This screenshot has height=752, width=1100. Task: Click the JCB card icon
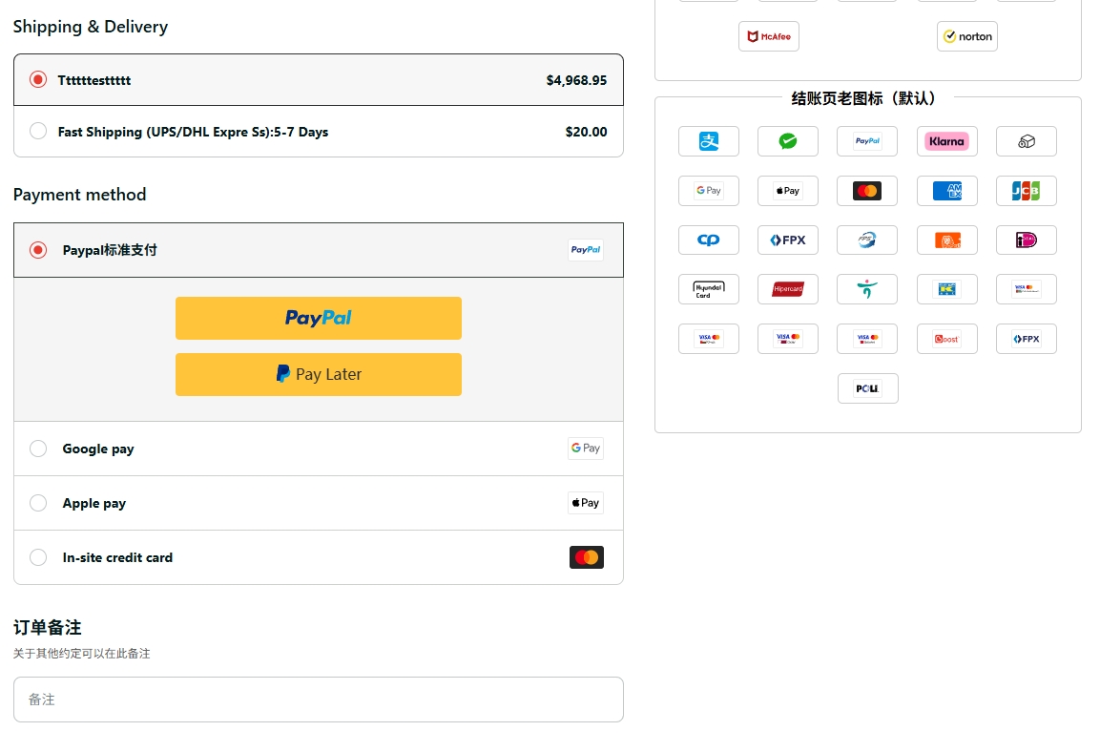tap(1026, 191)
